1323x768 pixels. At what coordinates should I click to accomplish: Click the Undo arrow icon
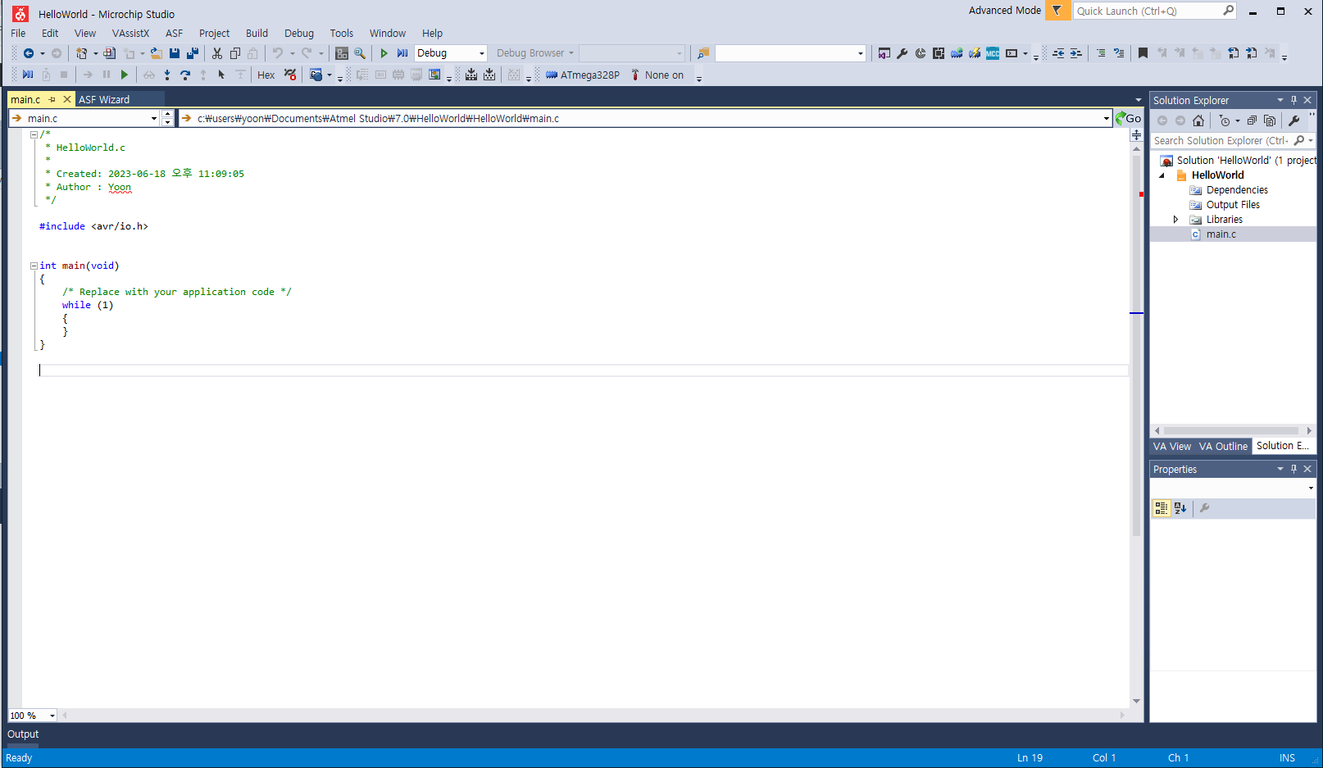[x=278, y=53]
